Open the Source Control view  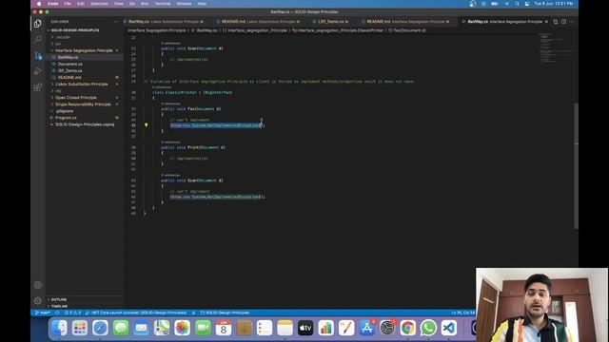(x=38, y=55)
